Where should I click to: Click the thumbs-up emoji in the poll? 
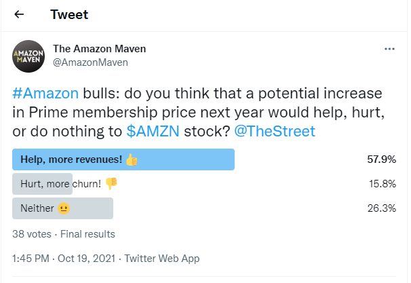pyautogui.click(x=132, y=159)
